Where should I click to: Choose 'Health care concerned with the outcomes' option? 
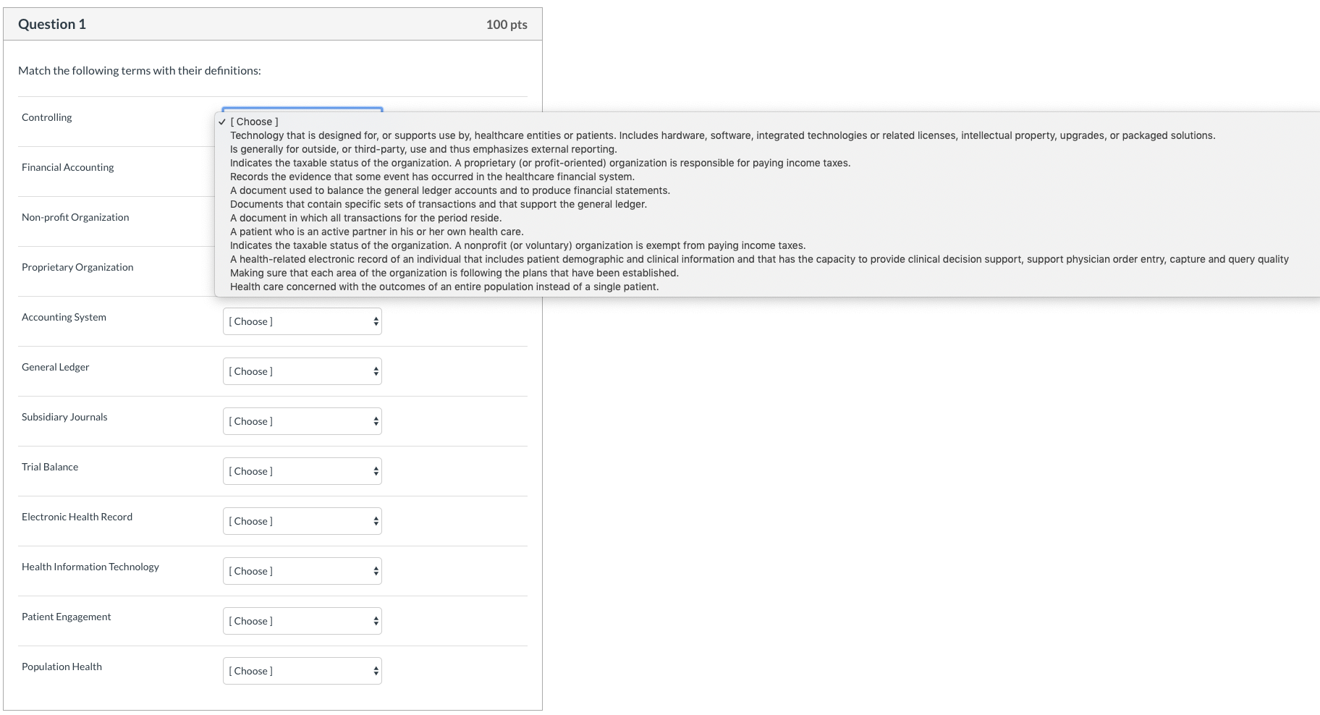tap(767, 287)
